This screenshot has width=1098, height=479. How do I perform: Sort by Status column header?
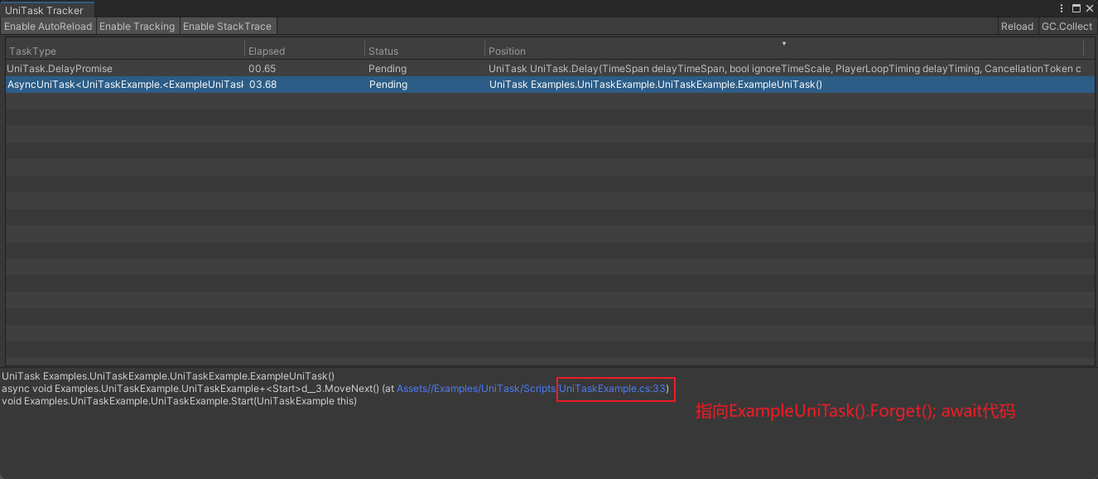click(x=425, y=51)
